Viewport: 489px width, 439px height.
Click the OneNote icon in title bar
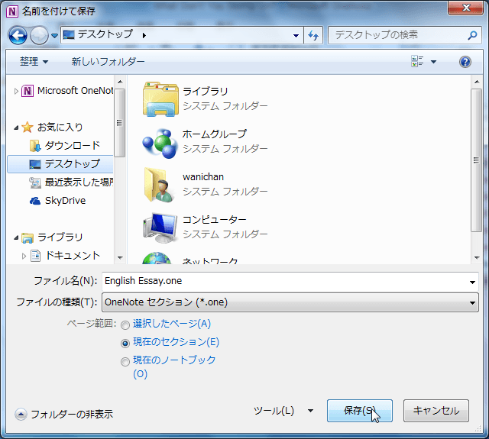12,11
